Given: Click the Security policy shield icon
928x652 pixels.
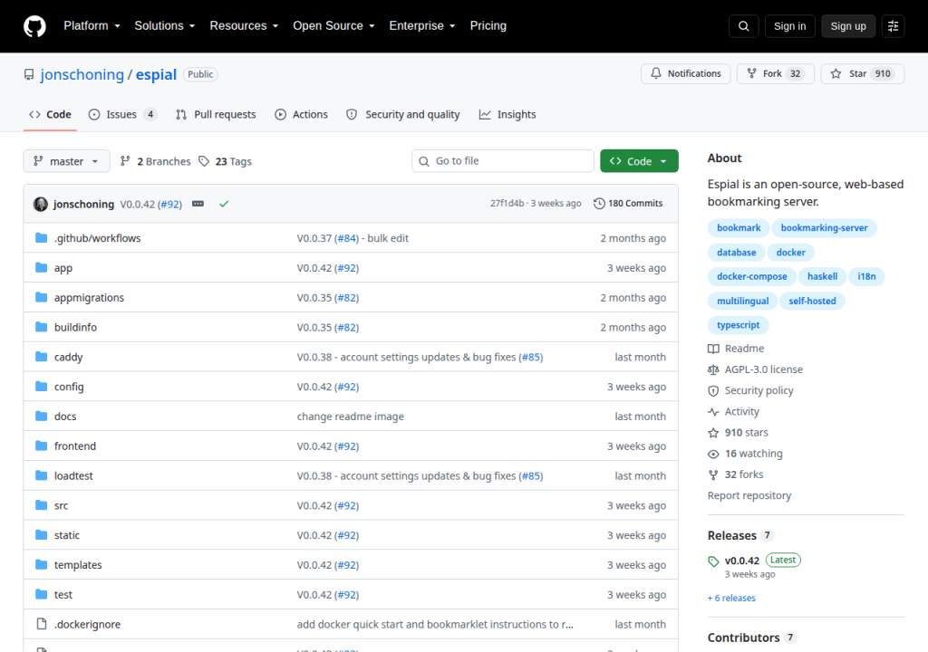Looking at the screenshot, I should [714, 390].
